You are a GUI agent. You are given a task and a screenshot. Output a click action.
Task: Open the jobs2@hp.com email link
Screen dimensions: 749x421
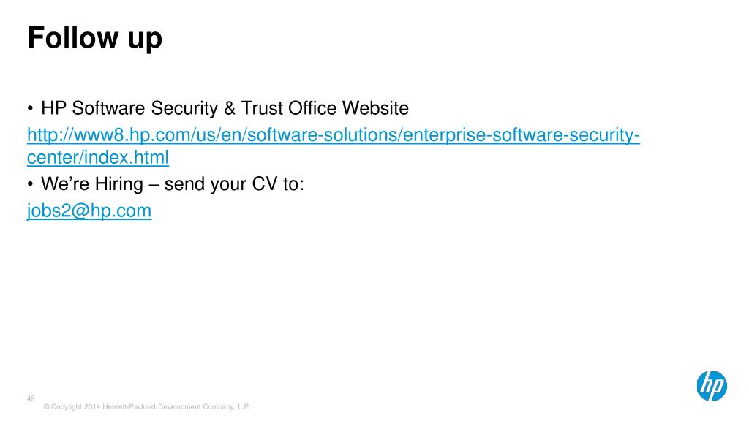[89, 210]
